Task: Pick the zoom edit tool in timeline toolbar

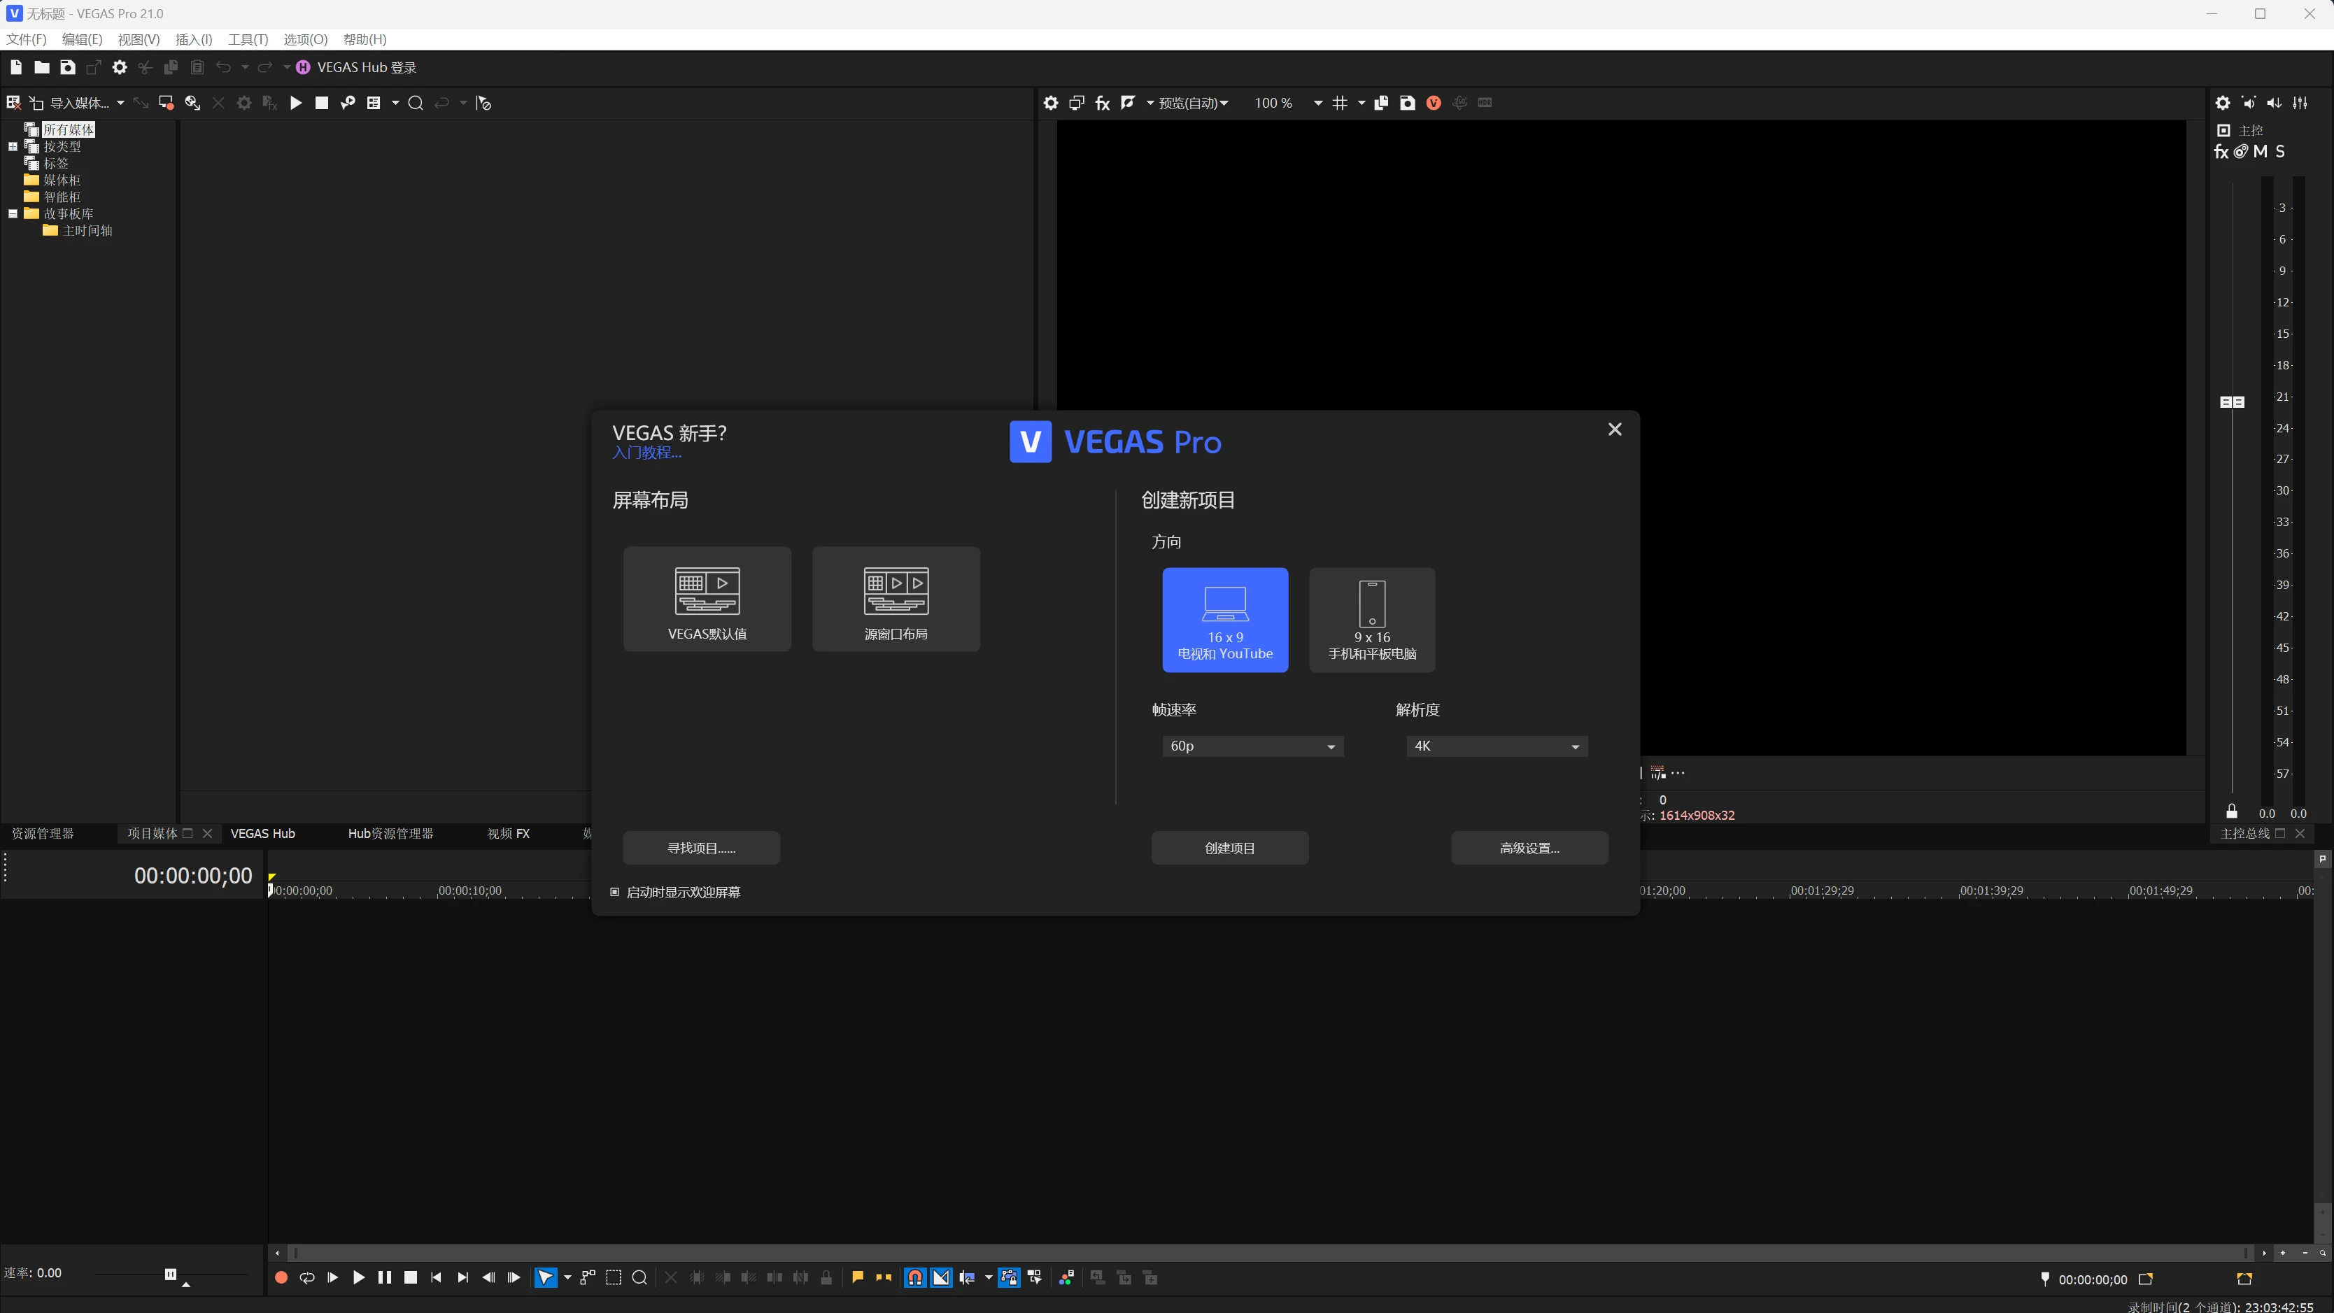Action: point(639,1277)
